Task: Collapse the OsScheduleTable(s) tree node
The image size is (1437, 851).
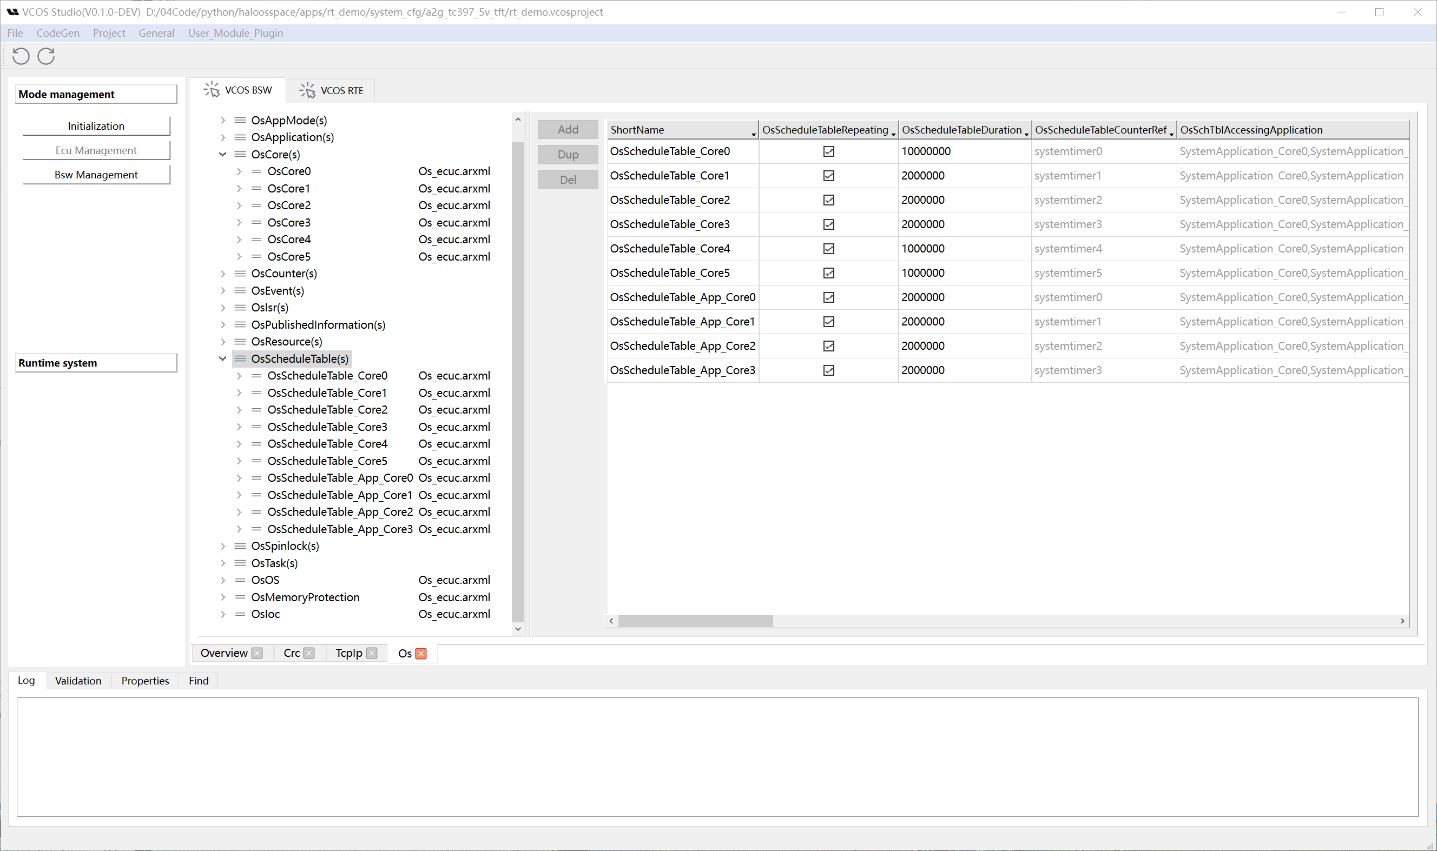Action: tap(223, 359)
